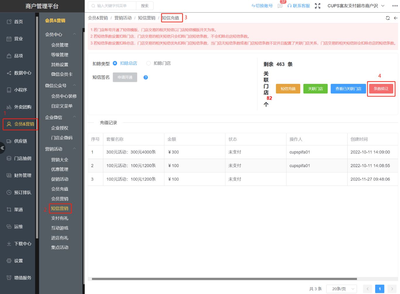Open 首页 via its sidebar icon

tap(9, 22)
